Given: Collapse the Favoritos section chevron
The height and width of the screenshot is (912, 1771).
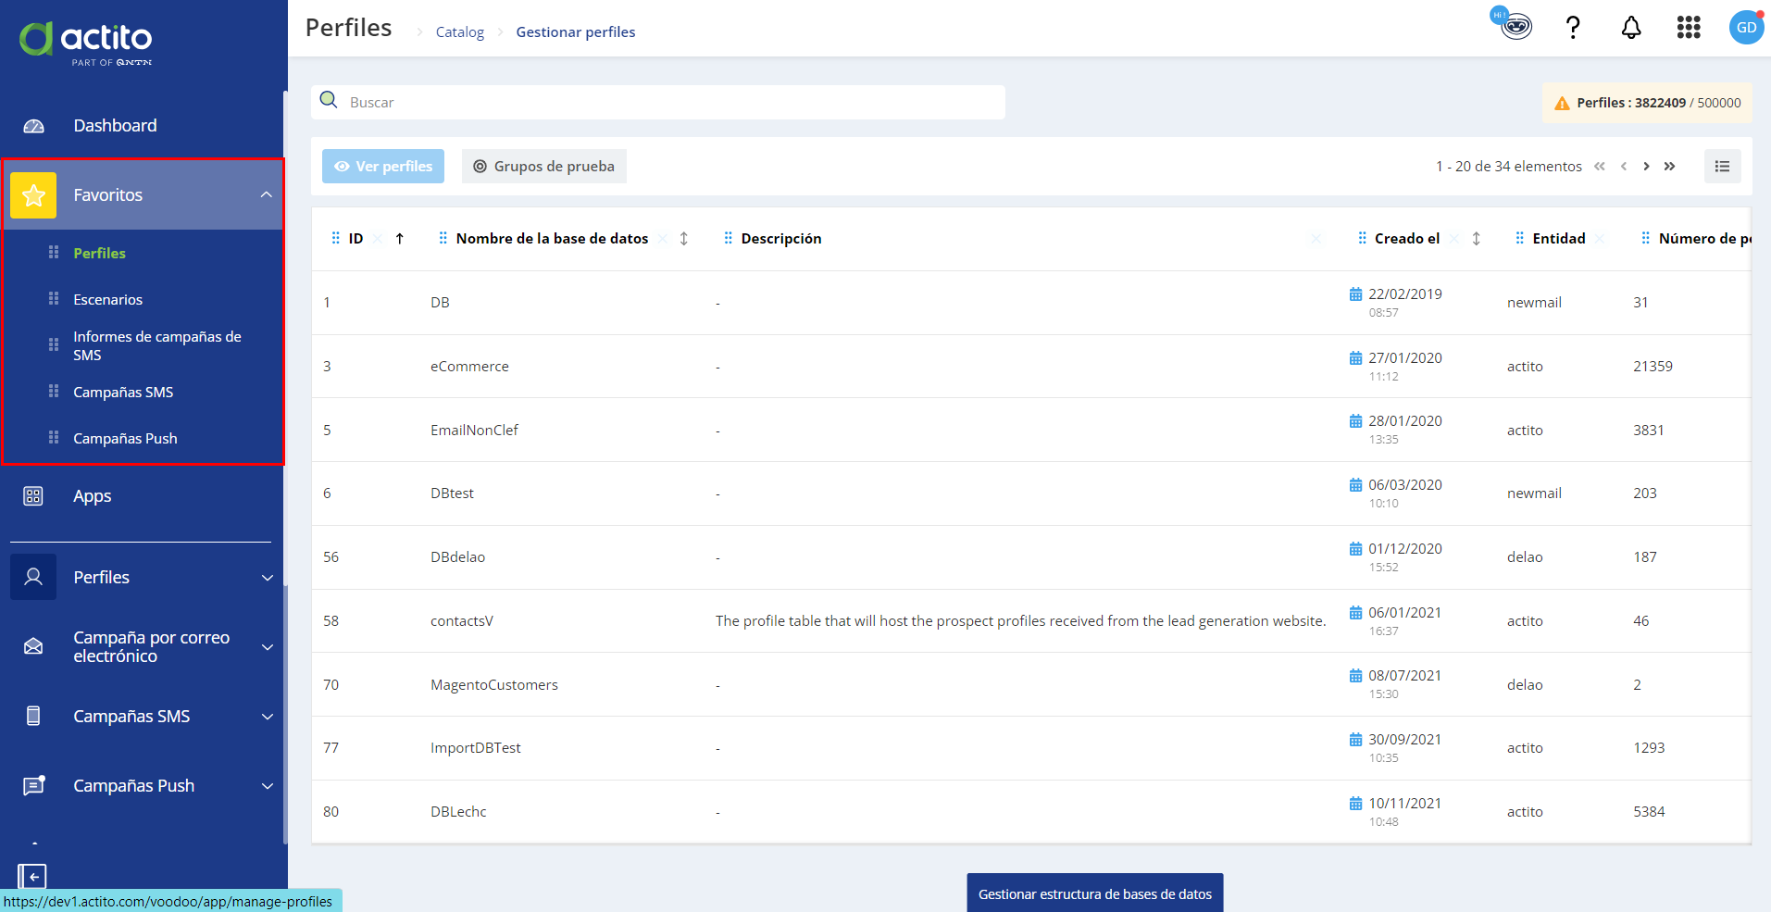Looking at the screenshot, I should tap(267, 194).
